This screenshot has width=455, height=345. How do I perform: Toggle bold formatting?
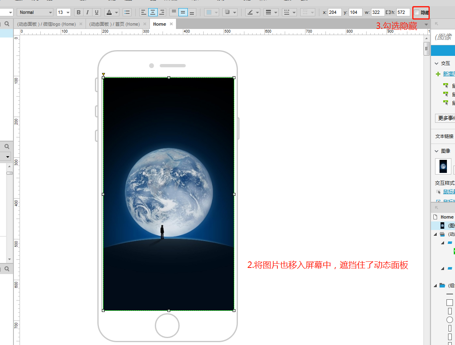(78, 12)
